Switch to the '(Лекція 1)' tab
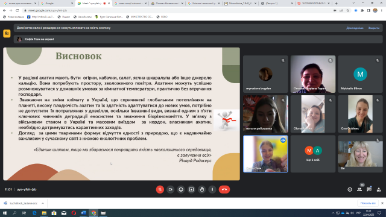 point(277,4)
